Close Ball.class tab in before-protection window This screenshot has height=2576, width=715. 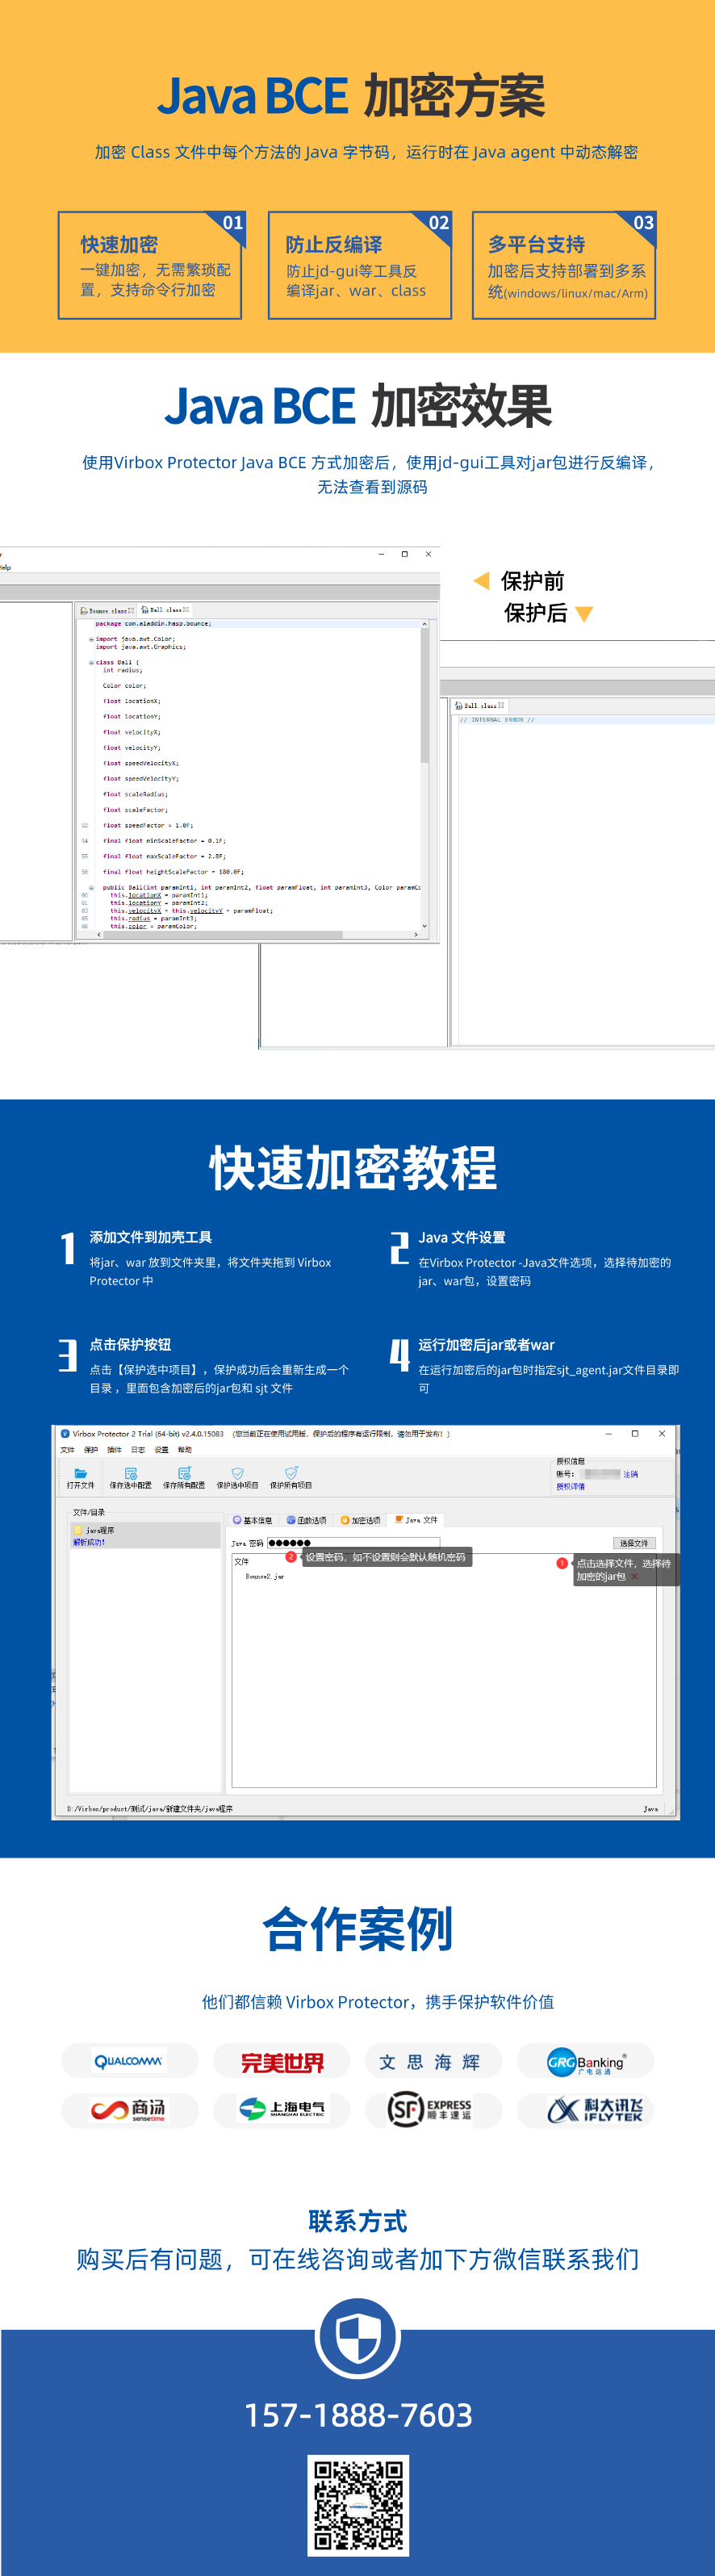pyautogui.click(x=186, y=610)
